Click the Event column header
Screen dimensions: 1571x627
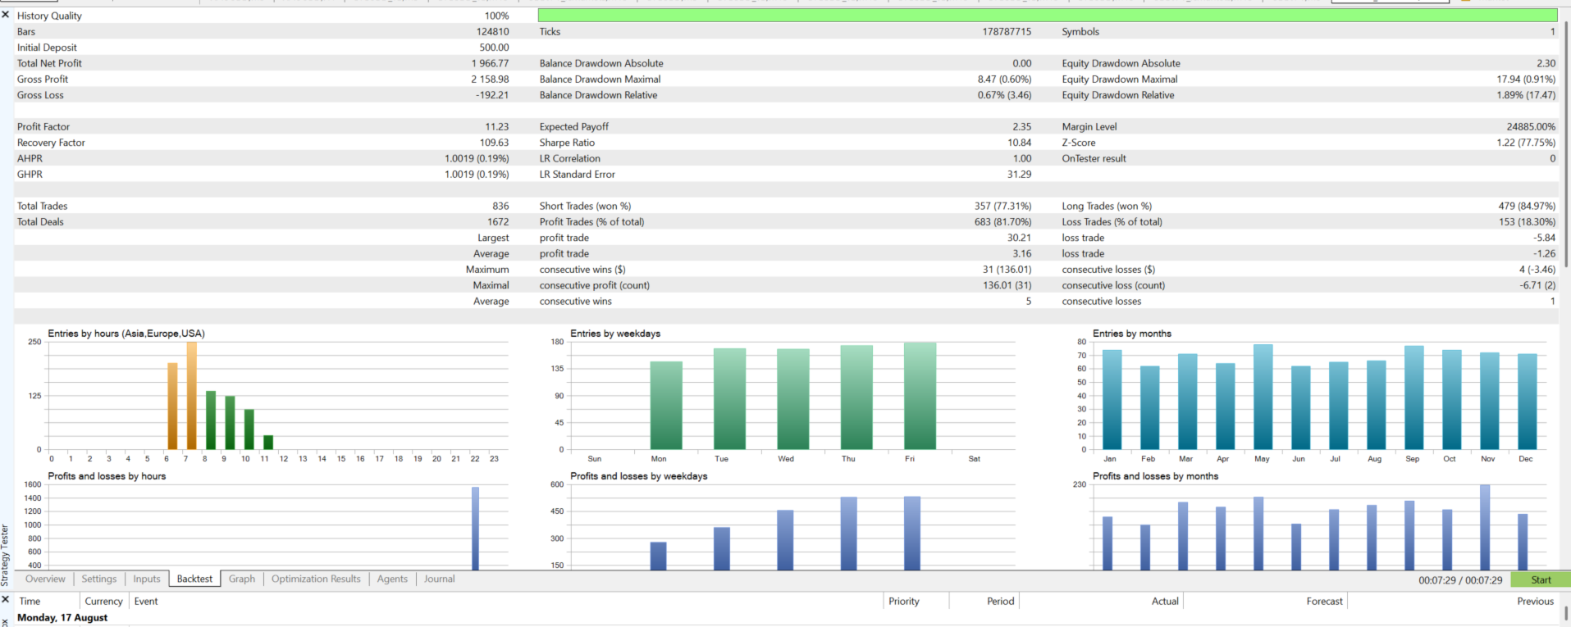[x=146, y=601]
